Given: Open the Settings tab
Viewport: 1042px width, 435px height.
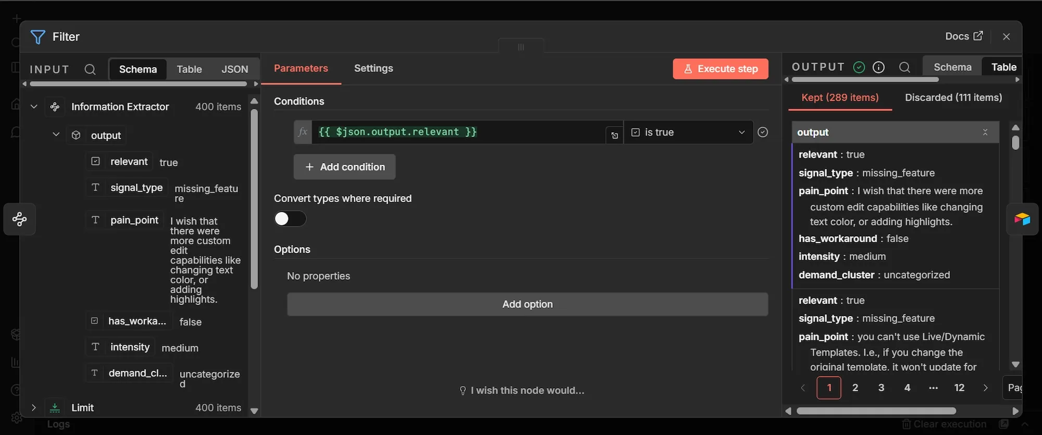Looking at the screenshot, I should coord(374,68).
